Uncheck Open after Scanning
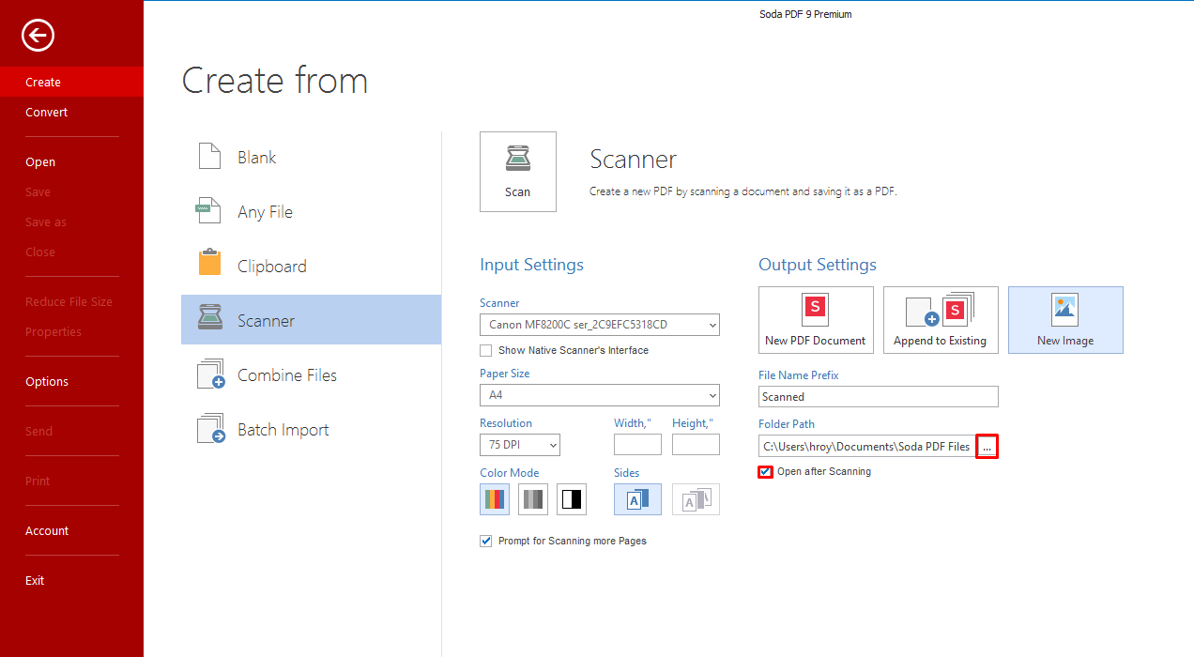 [x=766, y=472]
